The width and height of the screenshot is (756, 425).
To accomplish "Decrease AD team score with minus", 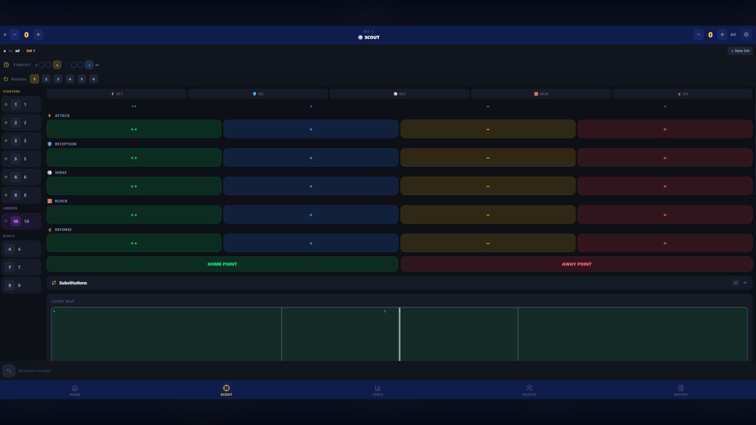I will (698, 34).
